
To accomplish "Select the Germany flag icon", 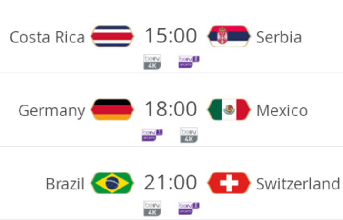I will pos(112,110).
